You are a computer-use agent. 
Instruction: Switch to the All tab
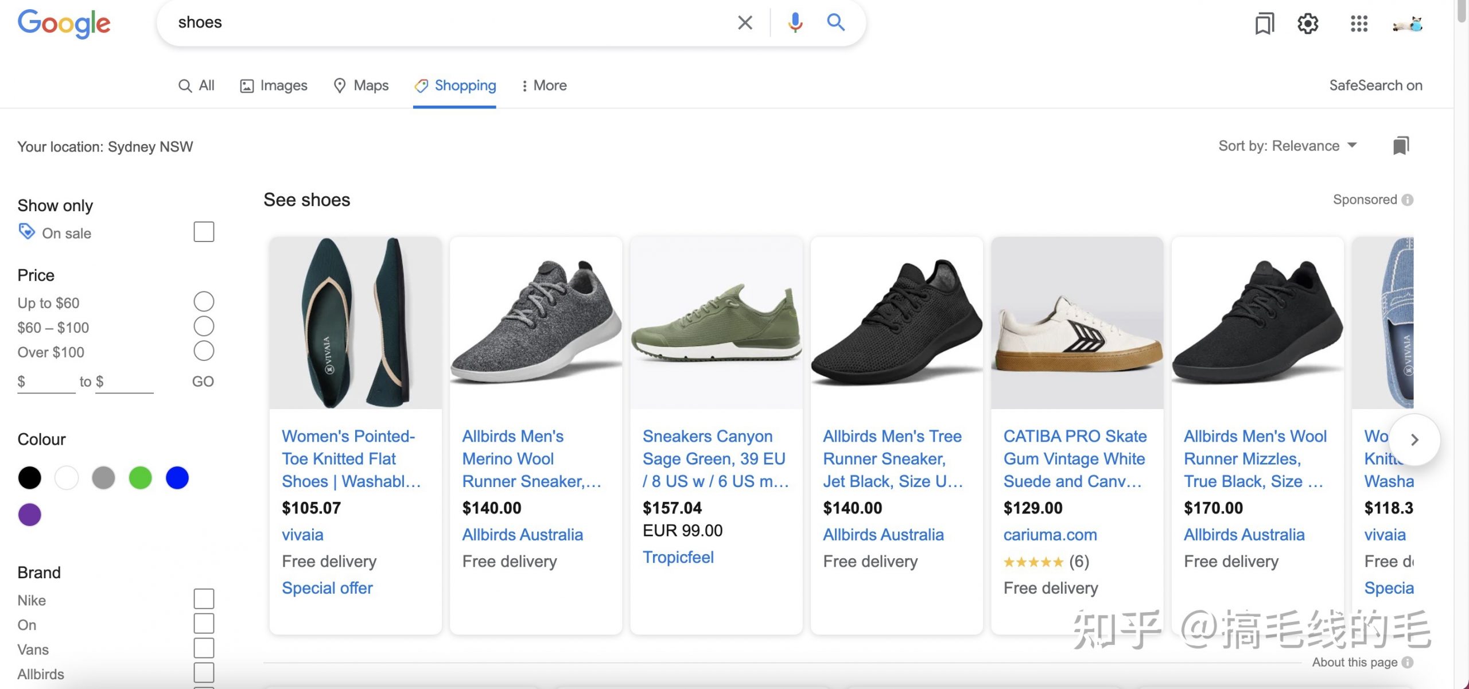point(196,85)
